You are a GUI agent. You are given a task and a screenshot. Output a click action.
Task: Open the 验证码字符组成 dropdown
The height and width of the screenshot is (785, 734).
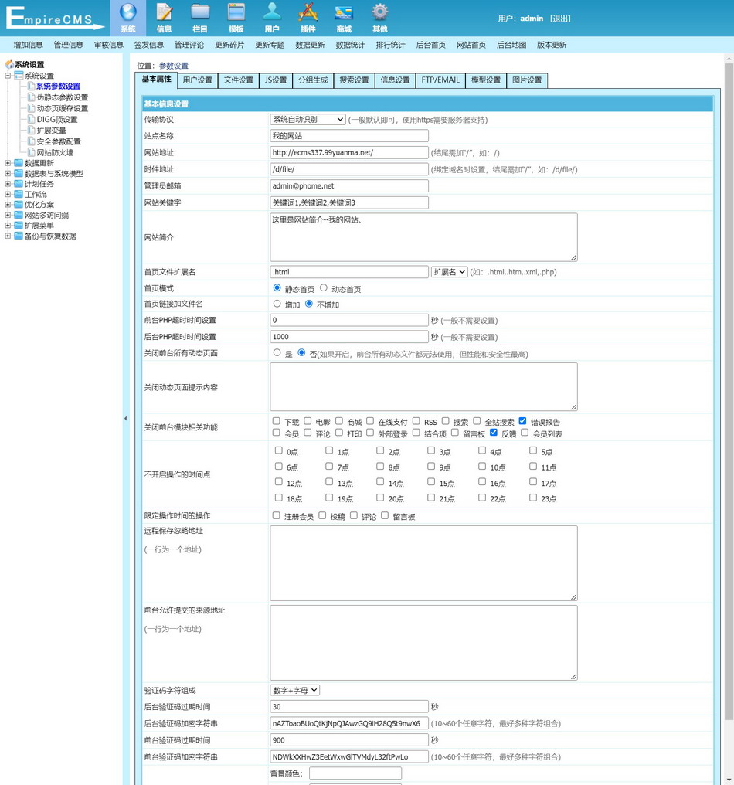[295, 691]
